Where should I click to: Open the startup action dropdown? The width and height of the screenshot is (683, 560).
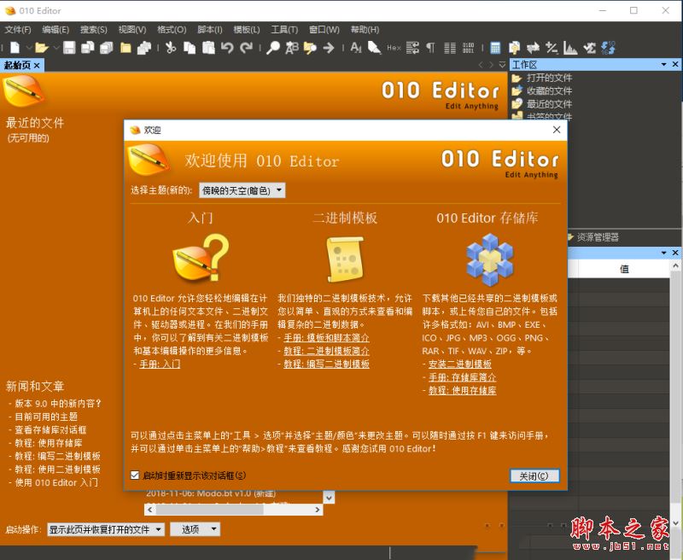tap(106, 529)
